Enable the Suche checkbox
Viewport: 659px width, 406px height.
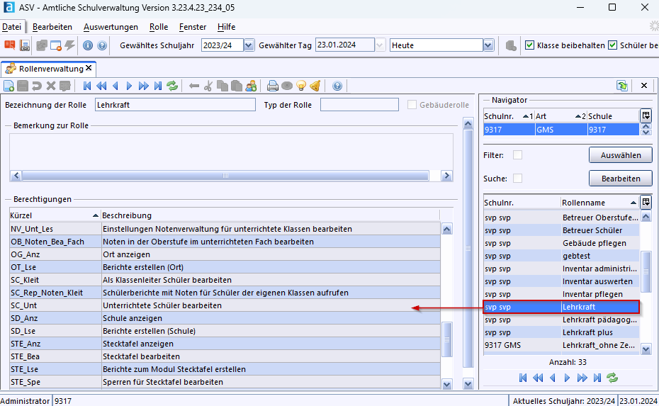coord(518,179)
